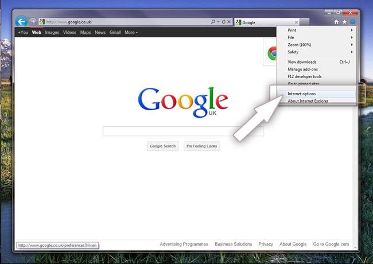Click the browser Back arrow button
This screenshot has height=264, width=373.
click(21, 22)
